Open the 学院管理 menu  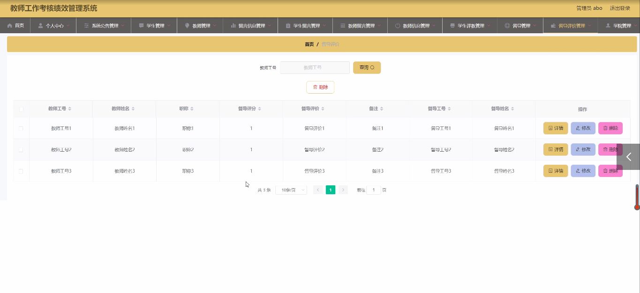point(619,26)
